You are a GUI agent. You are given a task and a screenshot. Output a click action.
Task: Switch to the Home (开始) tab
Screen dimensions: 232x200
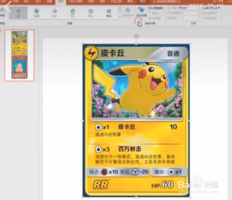pyautogui.click(x=15, y=2)
